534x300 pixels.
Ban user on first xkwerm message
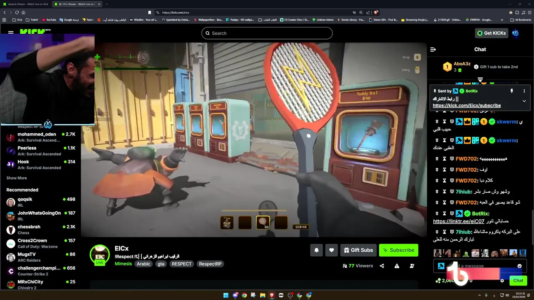point(451,122)
